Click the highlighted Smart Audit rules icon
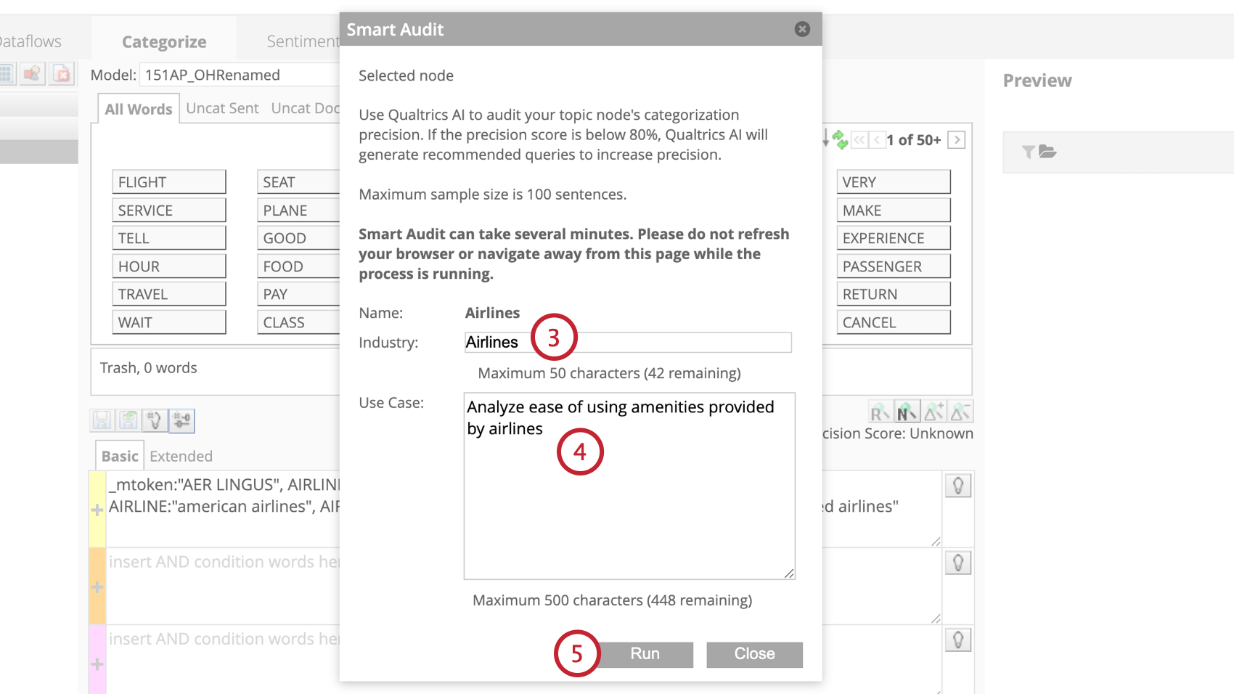The width and height of the screenshot is (1234, 694). click(x=181, y=420)
